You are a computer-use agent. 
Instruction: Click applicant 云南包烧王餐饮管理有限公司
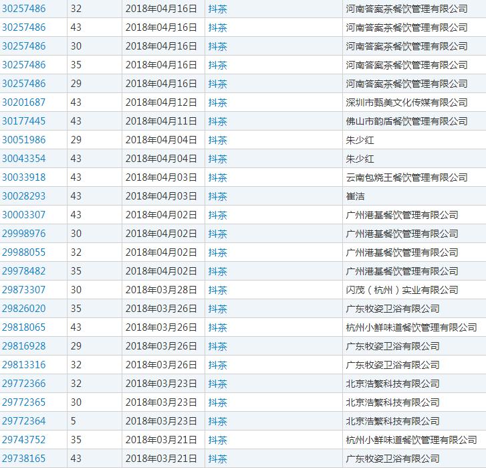(406, 177)
